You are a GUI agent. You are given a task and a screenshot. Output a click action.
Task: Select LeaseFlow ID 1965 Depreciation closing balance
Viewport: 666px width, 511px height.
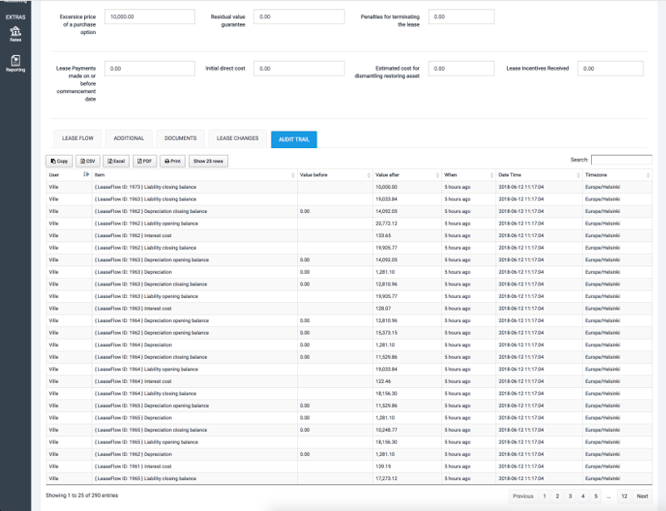349,430
